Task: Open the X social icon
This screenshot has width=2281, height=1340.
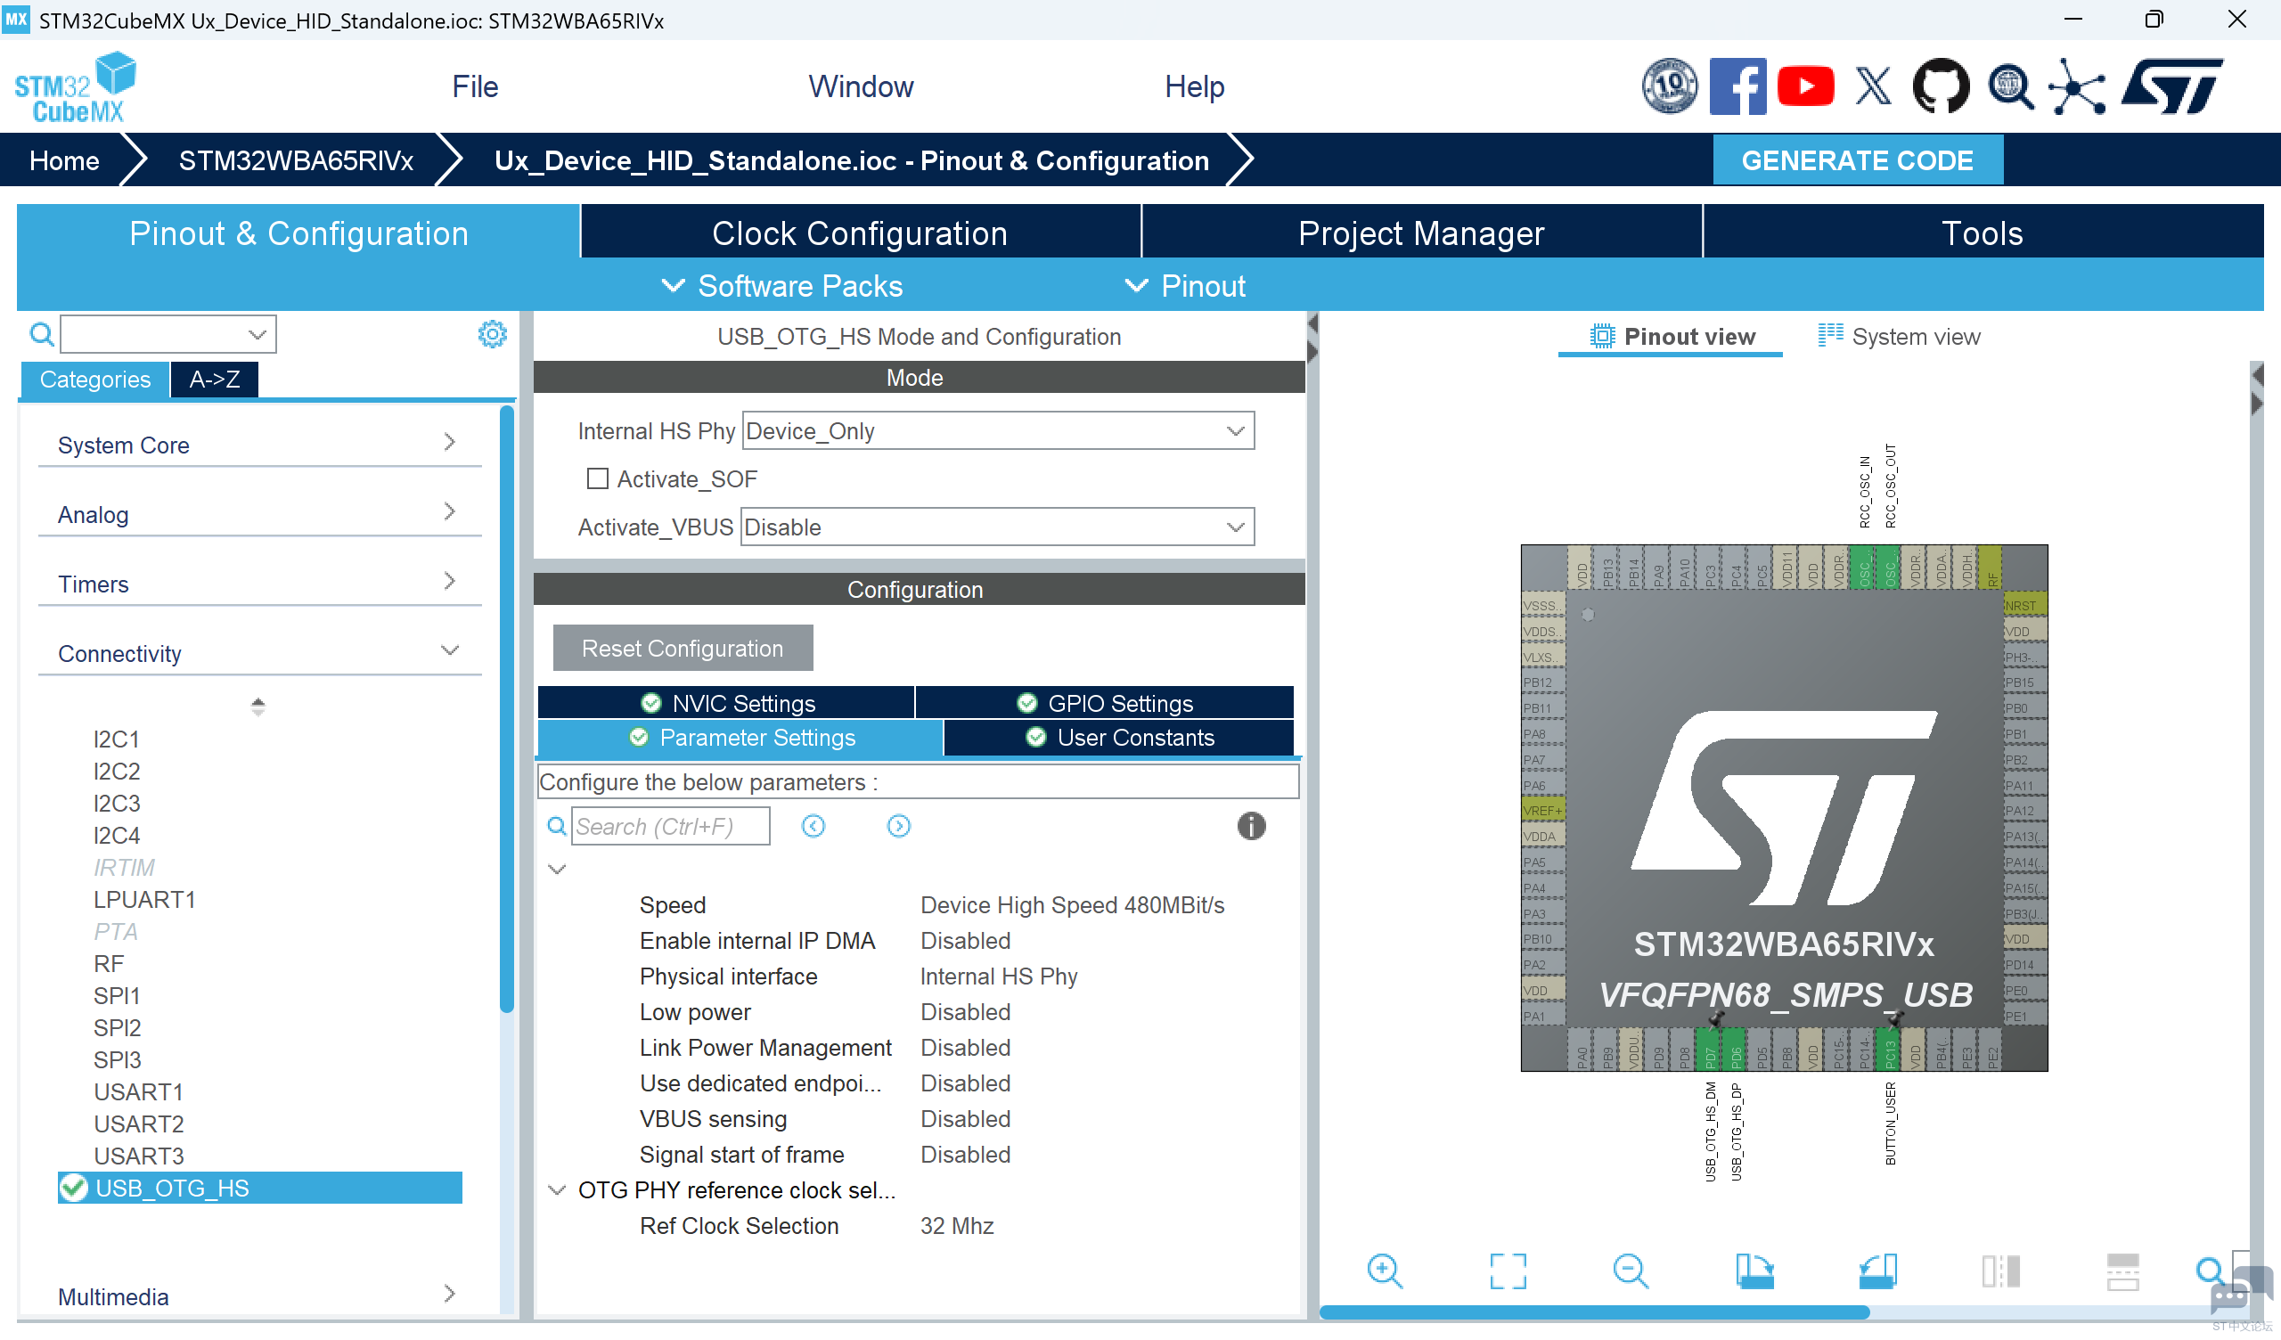Action: pyautogui.click(x=1873, y=87)
